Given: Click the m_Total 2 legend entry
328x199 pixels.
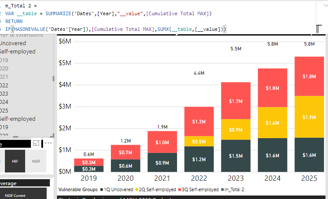Looking at the screenshot, I should (233, 189).
